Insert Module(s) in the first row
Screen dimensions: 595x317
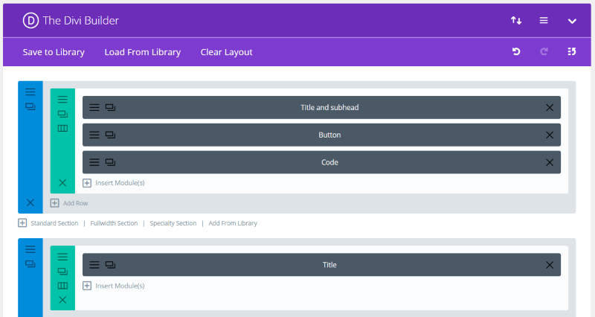tap(114, 183)
